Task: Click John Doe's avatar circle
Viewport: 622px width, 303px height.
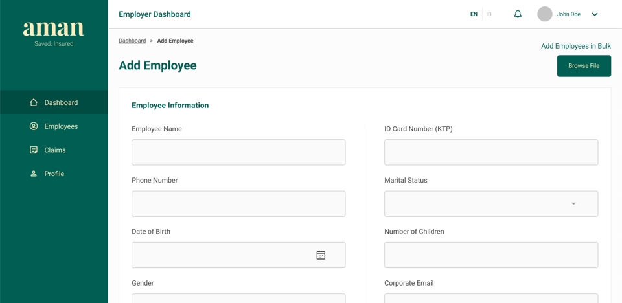Action: [545, 14]
